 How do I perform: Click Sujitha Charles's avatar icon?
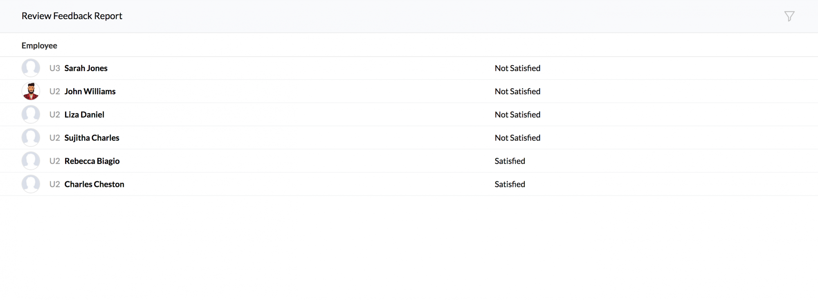(31, 138)
